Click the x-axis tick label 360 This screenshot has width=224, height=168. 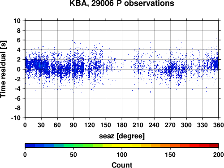219,125
